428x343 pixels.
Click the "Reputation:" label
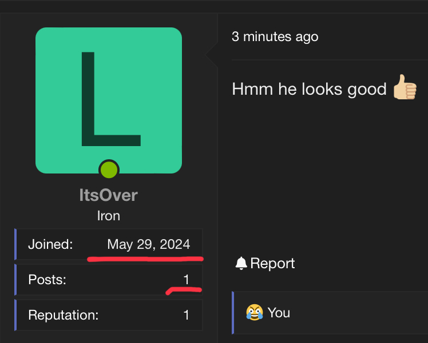tap(63, 314)
